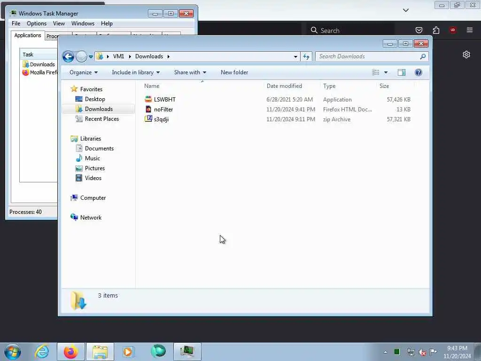
Task: Open Task Manager View menu
Action: [x=59, y=24]
